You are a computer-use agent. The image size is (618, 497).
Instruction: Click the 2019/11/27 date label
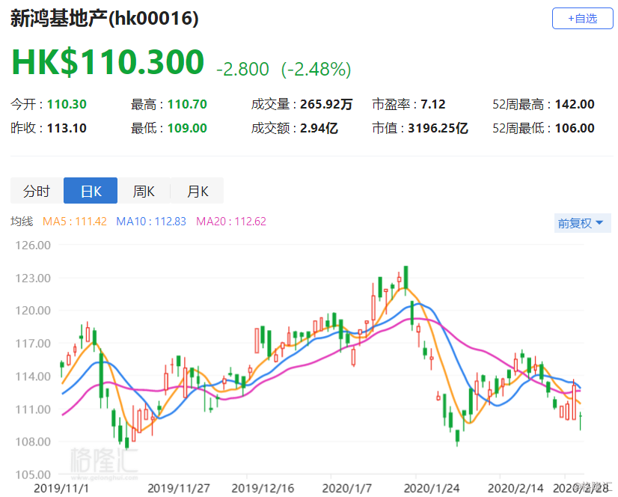[x=179, y=488]
